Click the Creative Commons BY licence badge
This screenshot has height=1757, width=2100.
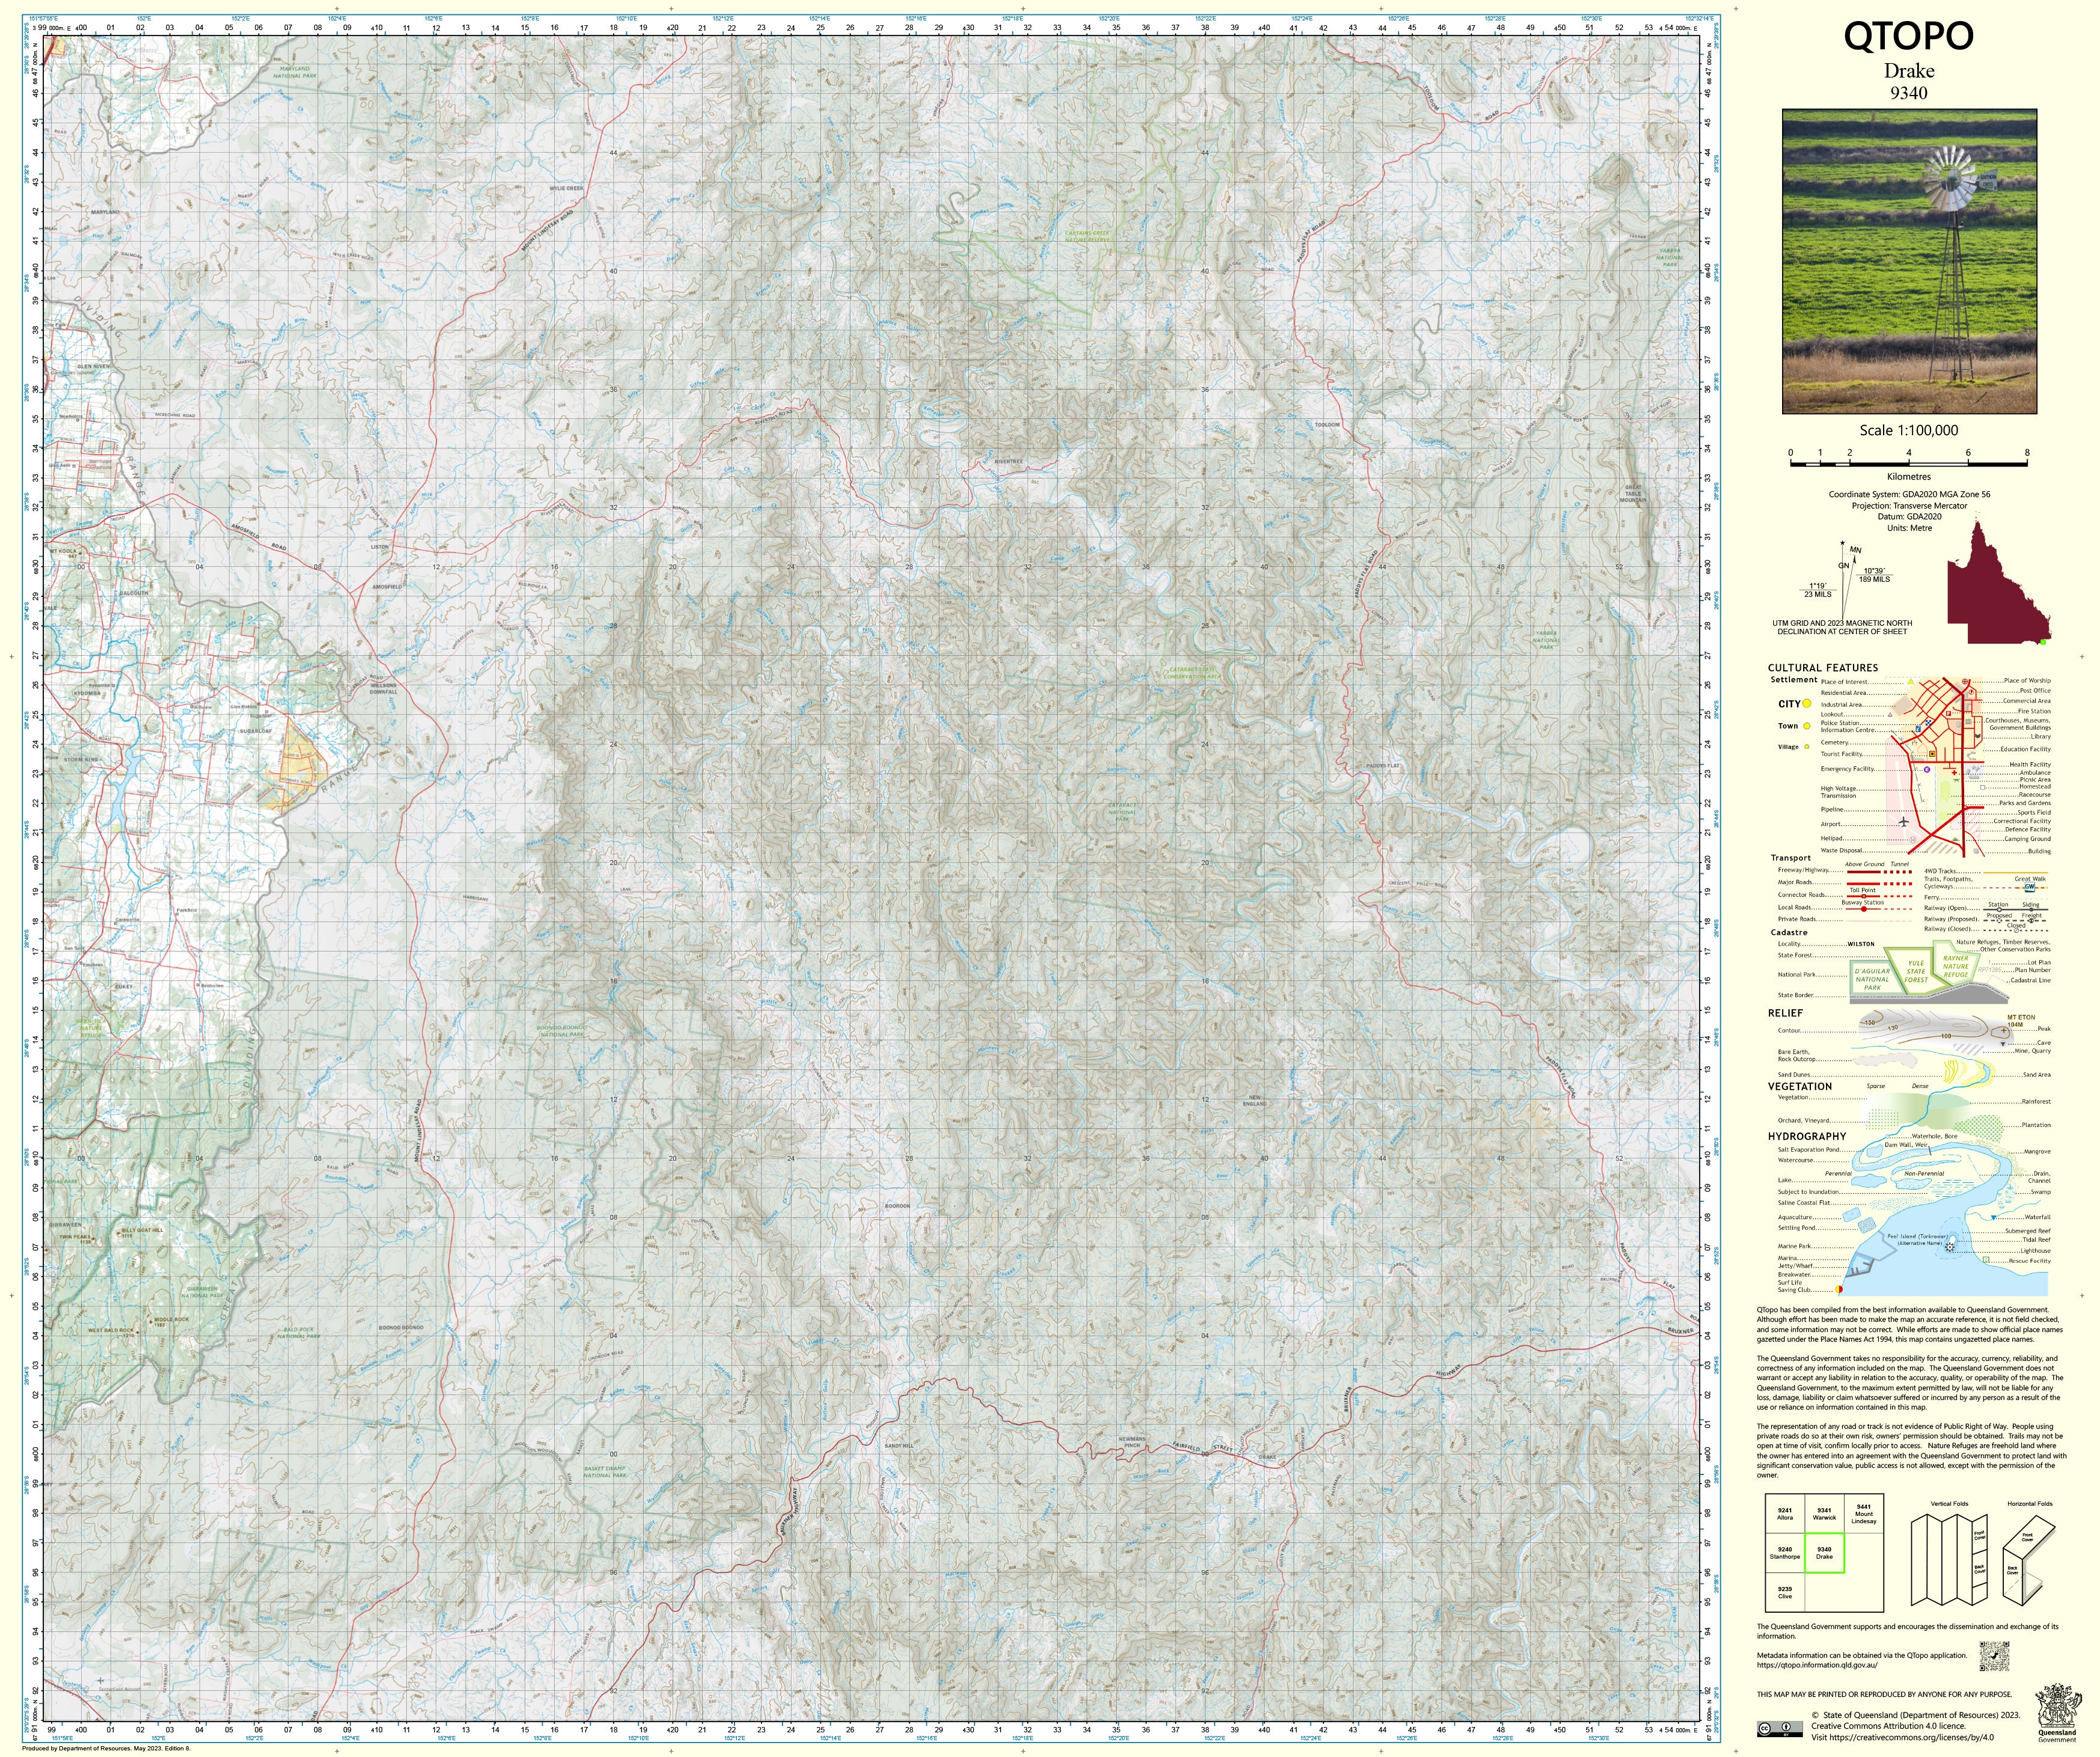coord(1780,1729)
